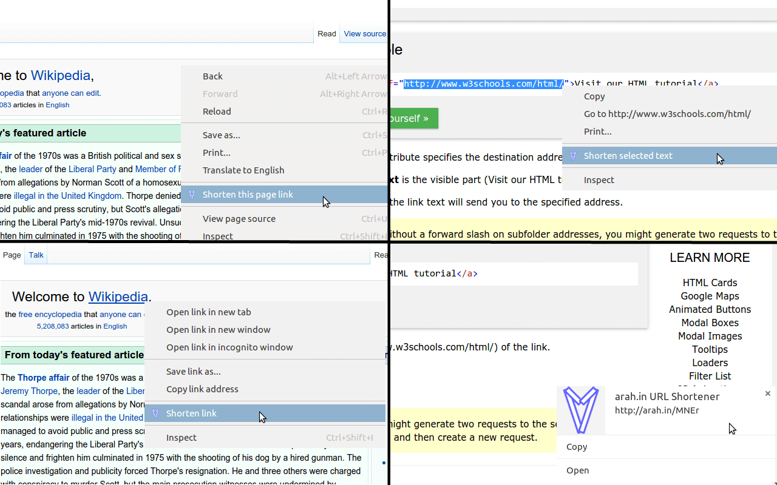Viewport: 777px width, 485px height.
Task: Click "Go to http://www.w3schools.com/html/"
Action: [667, 113]
